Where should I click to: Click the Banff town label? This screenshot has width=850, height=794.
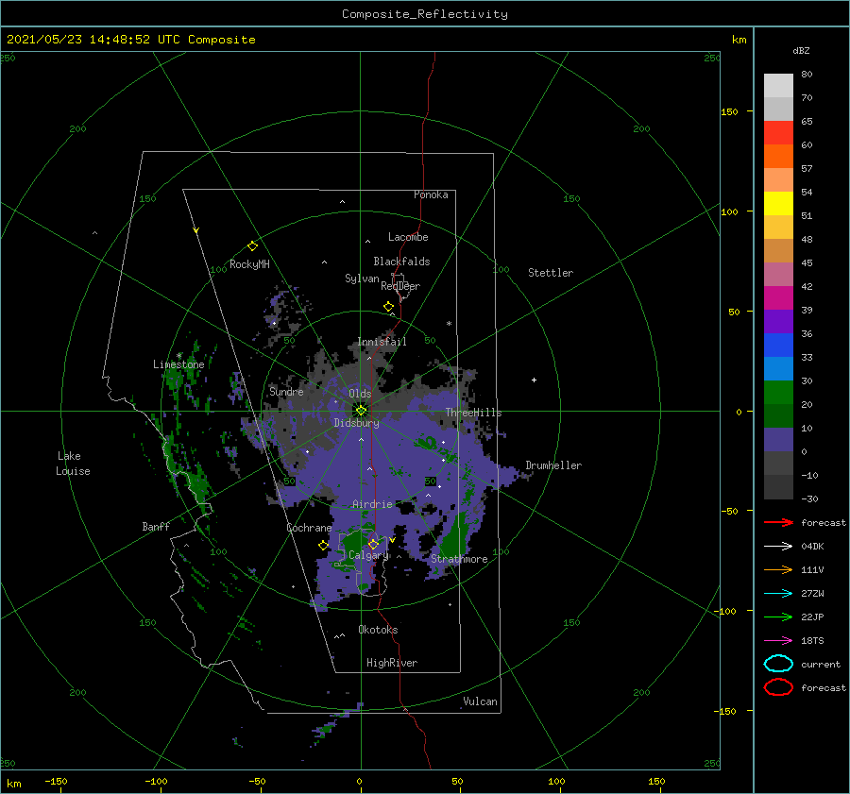coord(156,526)
